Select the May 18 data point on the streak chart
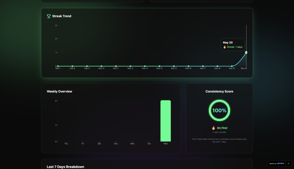The height and width of the screenshot is (169, 294). (x=217, y=66)
